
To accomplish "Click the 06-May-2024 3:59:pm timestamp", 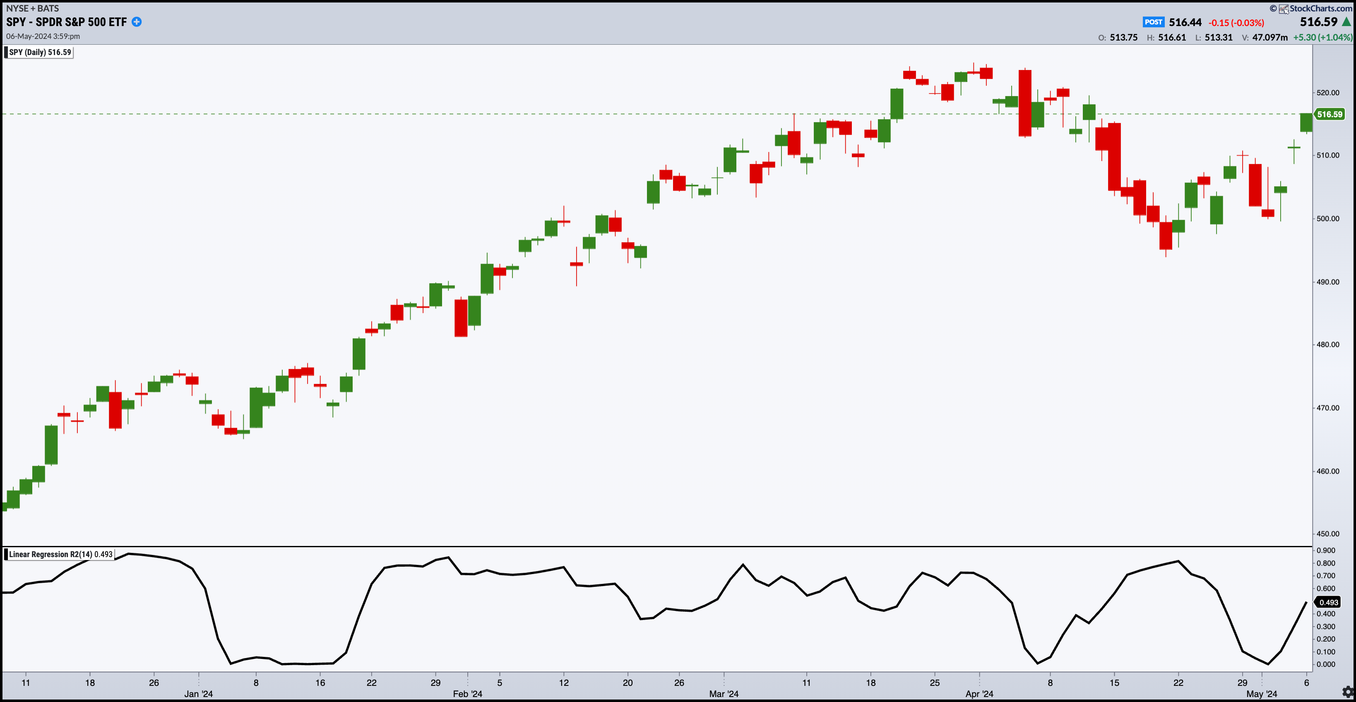I will 43,36.
